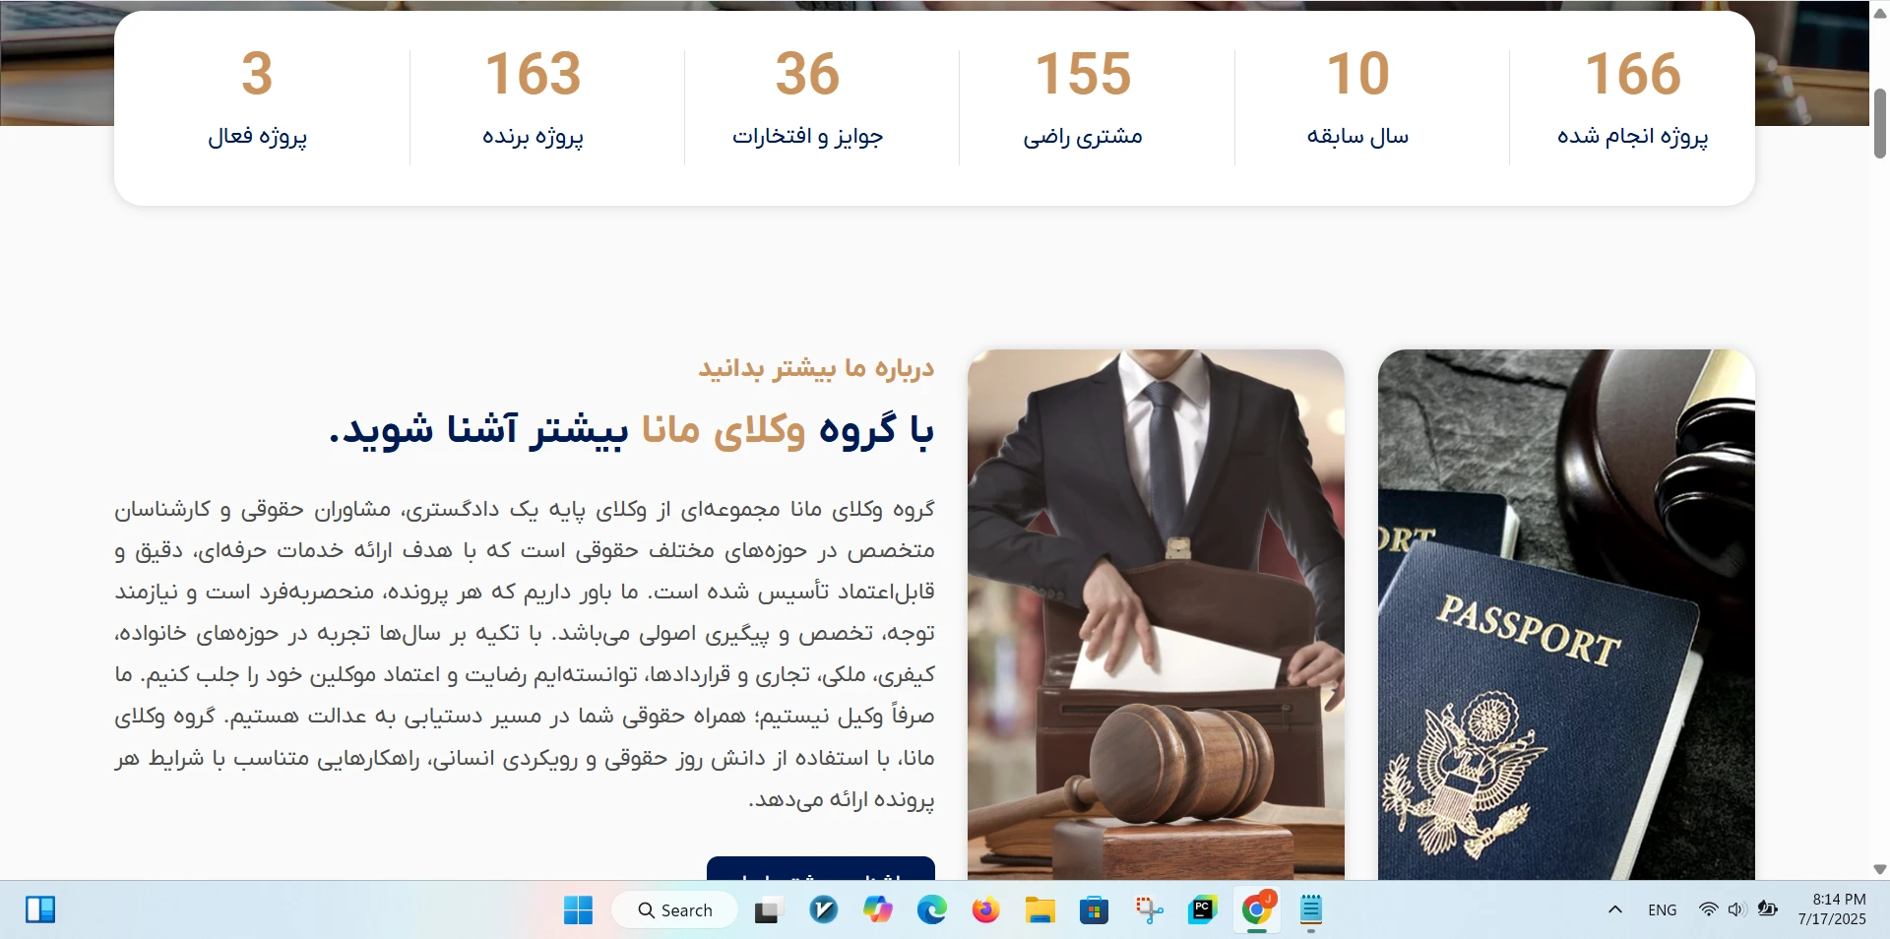Click the taskbar Search box
The height and width of the screenshot is (939, 1890).
point(675,910)
